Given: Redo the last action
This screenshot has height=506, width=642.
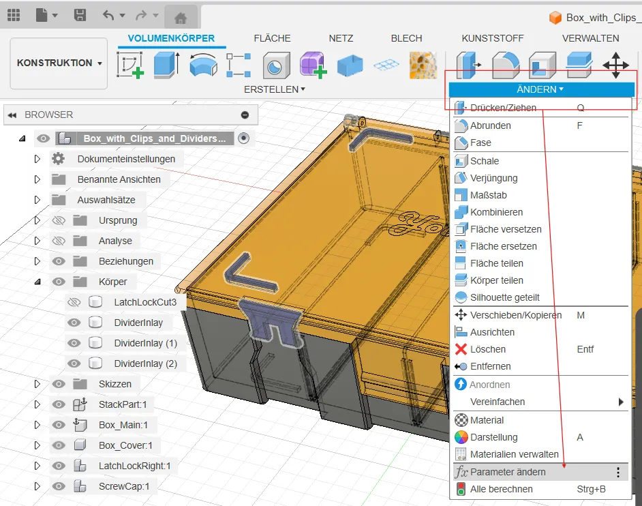Looking at the screenshot, I should pos(141,16).
